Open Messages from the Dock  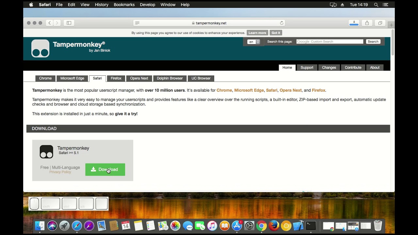coord(188,226)
